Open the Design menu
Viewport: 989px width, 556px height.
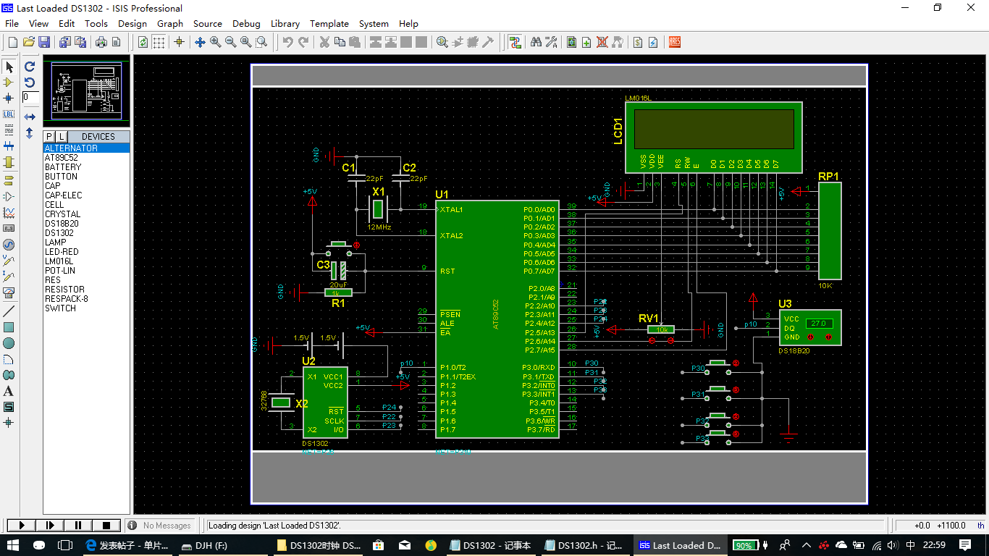point(132,23)
